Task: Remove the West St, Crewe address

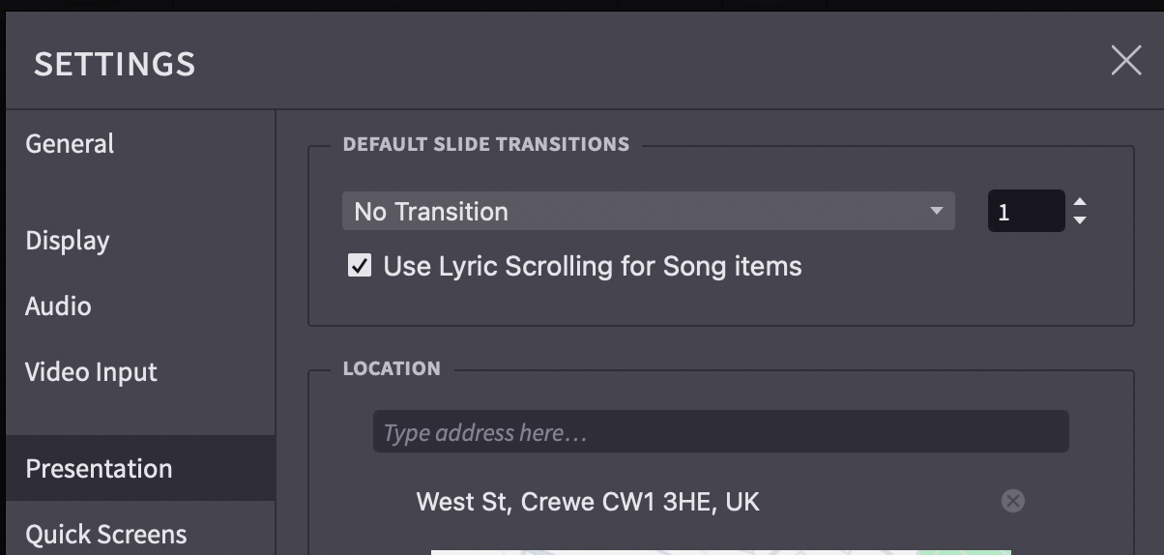Action: pos(1012,501)
